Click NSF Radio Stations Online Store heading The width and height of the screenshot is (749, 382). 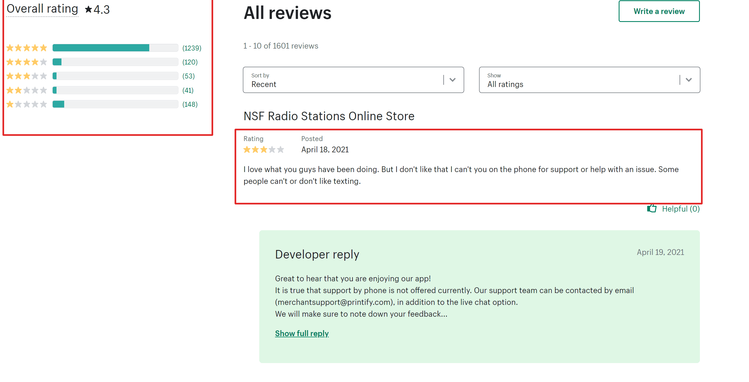(329, 116)
